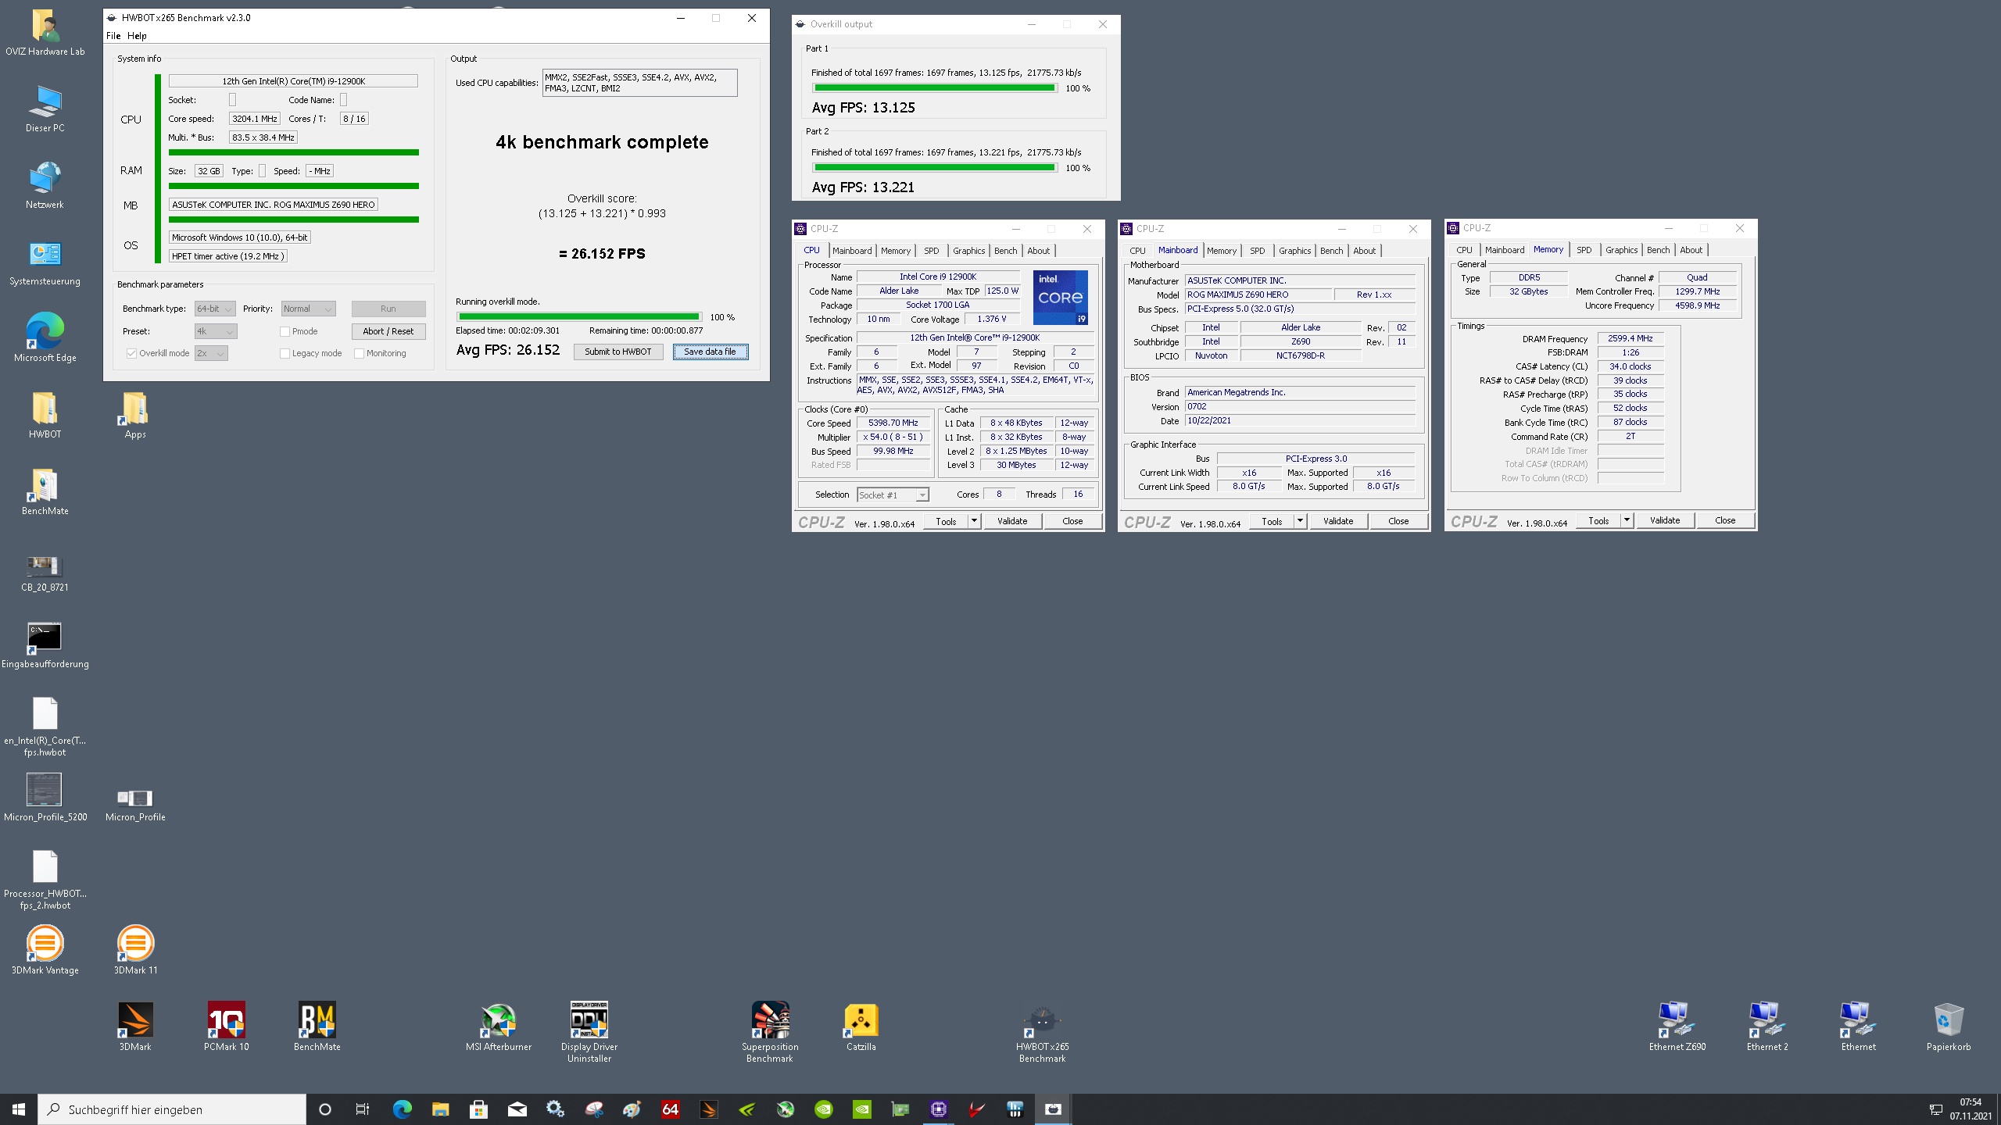Viewport: 2001px width, 1125px height.
Task: Click the Tools button in the CPU-Z Memory window
Action: (x=1598, y=520)
